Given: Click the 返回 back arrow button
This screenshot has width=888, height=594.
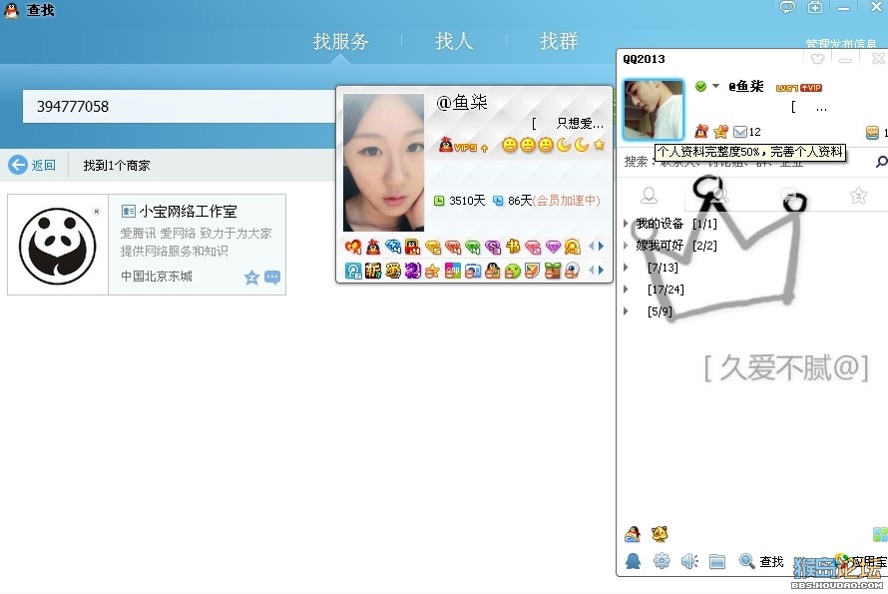Looking at the screenshot, I should (x=32, y=165).
